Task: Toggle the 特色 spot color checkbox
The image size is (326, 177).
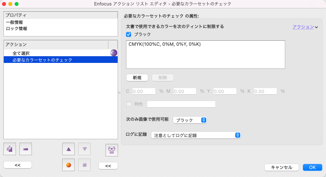Action: [129, 104]
